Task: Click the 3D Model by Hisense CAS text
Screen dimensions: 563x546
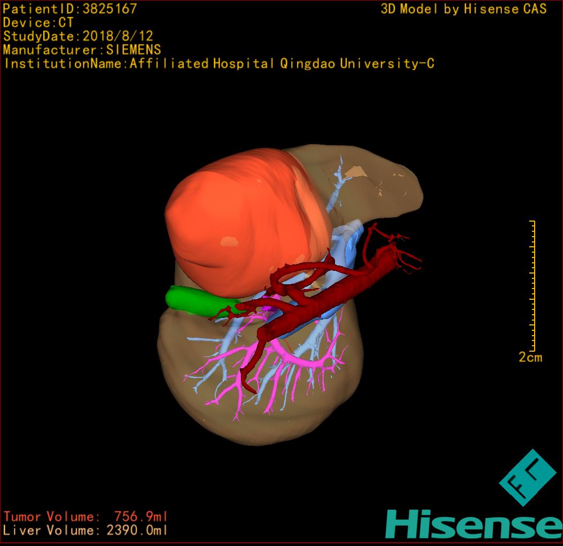Action: tap(463, 9)
